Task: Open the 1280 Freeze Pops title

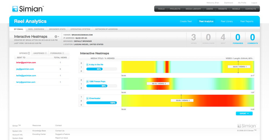Action: click(x=97, y=81)
